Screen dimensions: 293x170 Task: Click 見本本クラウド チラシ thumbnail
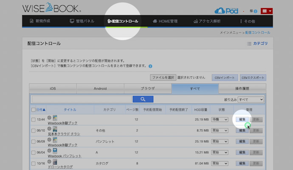pos(55,129)
